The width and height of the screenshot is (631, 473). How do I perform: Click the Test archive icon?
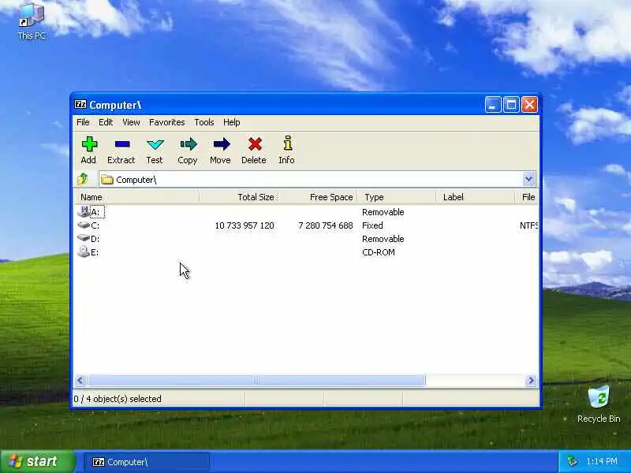[155, 144]
